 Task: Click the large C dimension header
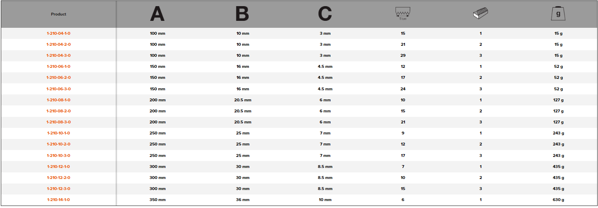click(x=325, y=14)
